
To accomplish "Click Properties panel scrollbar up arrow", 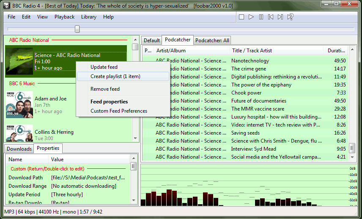I will point(134,158).
